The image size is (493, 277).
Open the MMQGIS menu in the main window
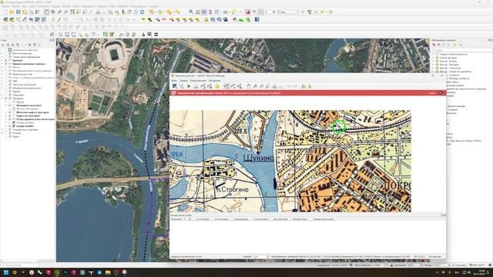coord(122,6)
